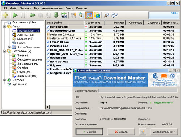
Task: Click the Start all downloads double-arrow icon
Action: (x=33, y=15)
